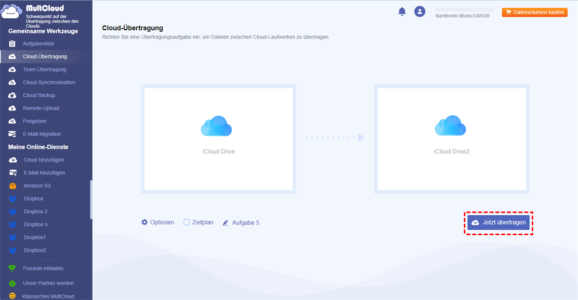
Task: Click the Aufgabenliste clipboard icon
Action: 13,44
